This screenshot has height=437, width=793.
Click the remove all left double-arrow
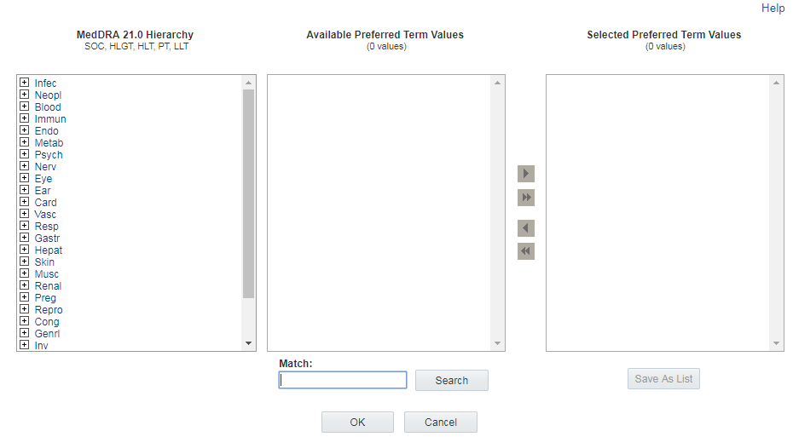(x=526, y=251)
